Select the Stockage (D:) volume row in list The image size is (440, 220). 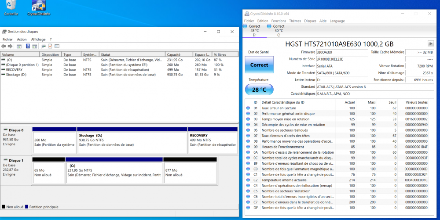coord(17,75)
